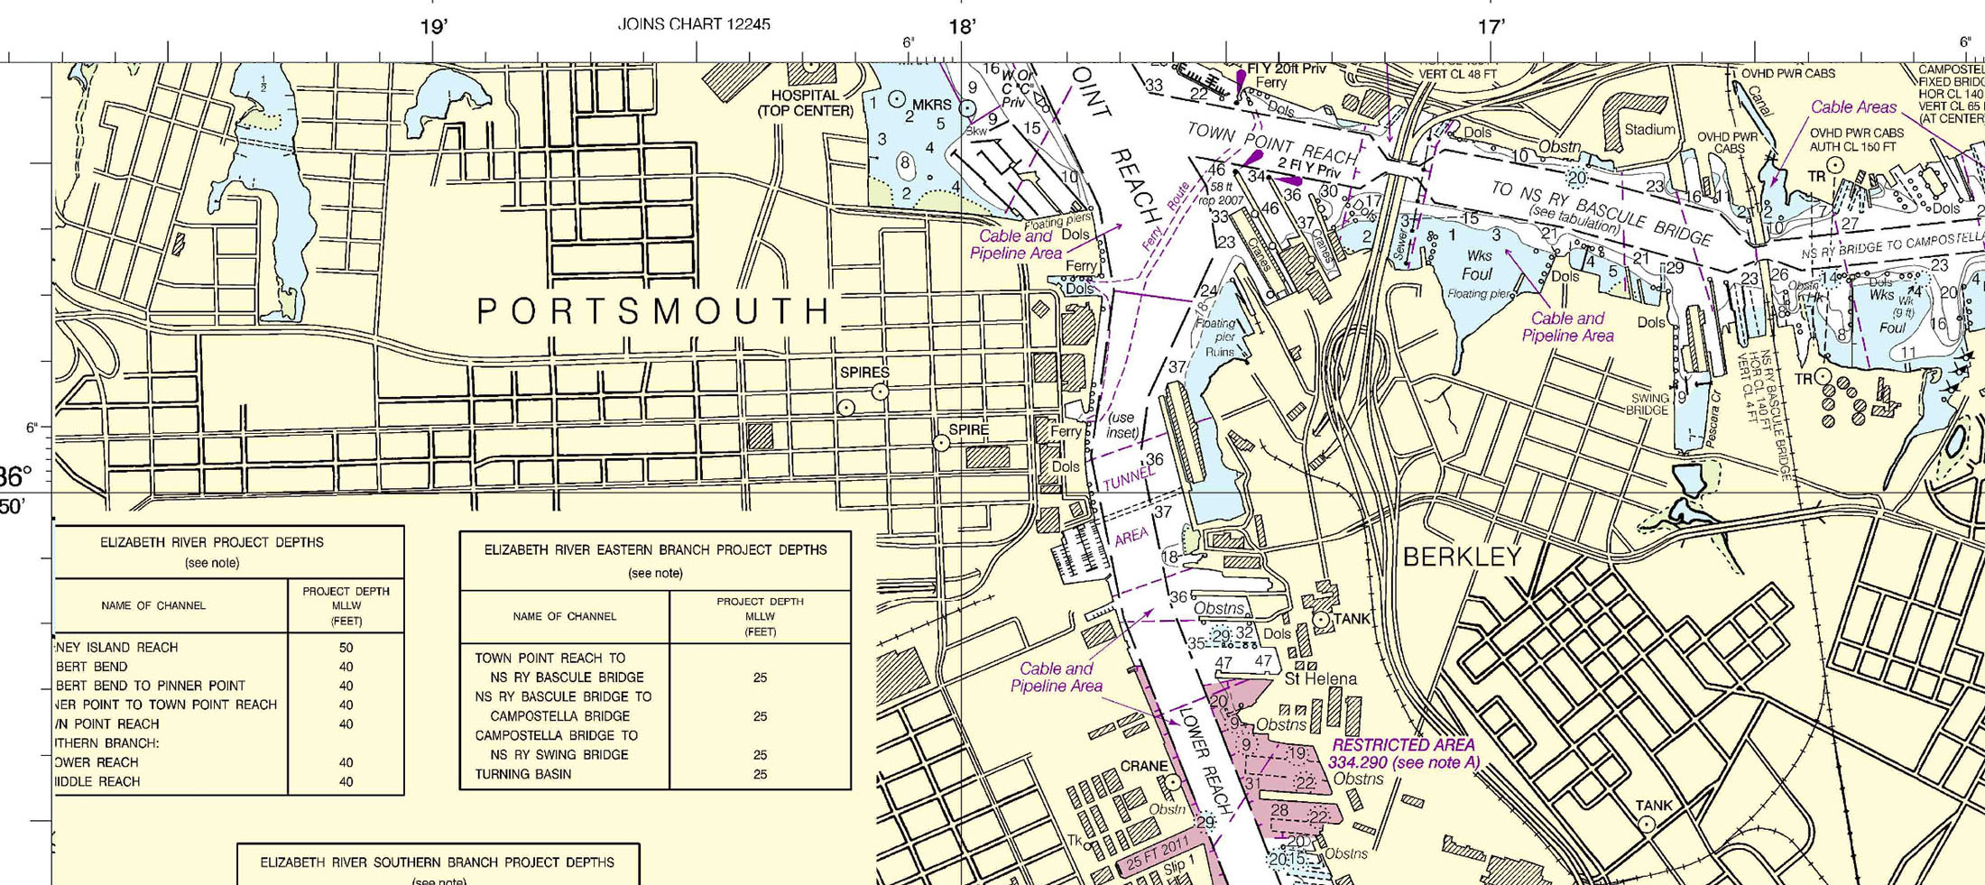The width and height of the screenshot is (1985, 885).
Task: Select the TR tower circle near OVHD PWR CABS
Action: 1835,165
